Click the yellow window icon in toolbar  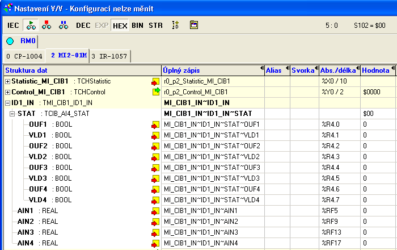(194, 25)
